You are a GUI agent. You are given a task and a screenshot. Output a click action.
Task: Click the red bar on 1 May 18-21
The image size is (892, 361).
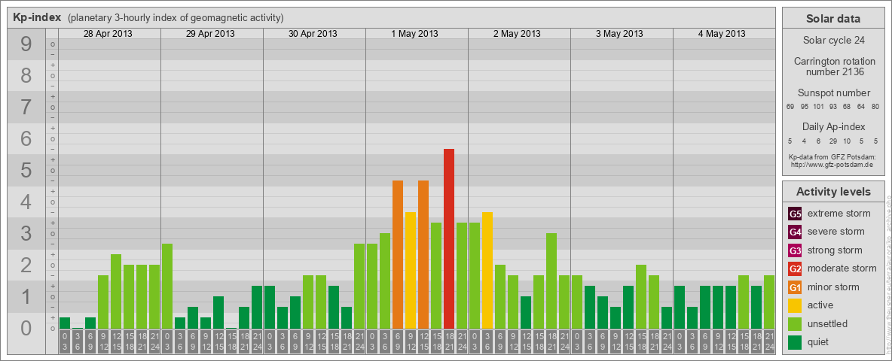click(x=449, y=238)
